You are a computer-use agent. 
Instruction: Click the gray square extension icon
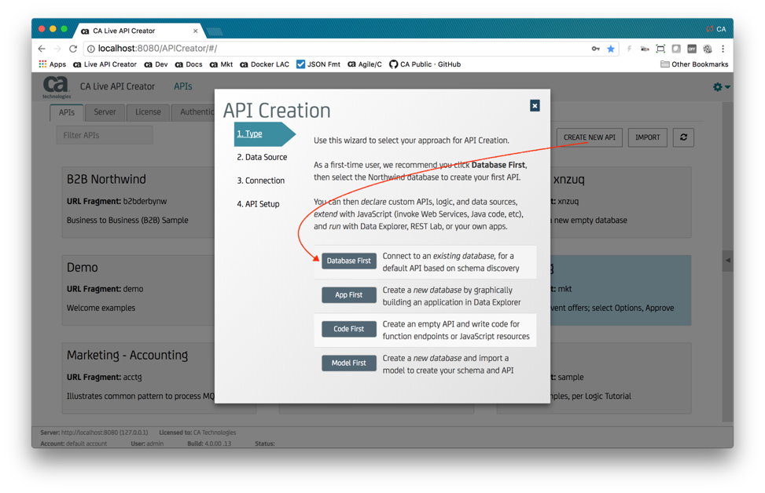[676, 49]
